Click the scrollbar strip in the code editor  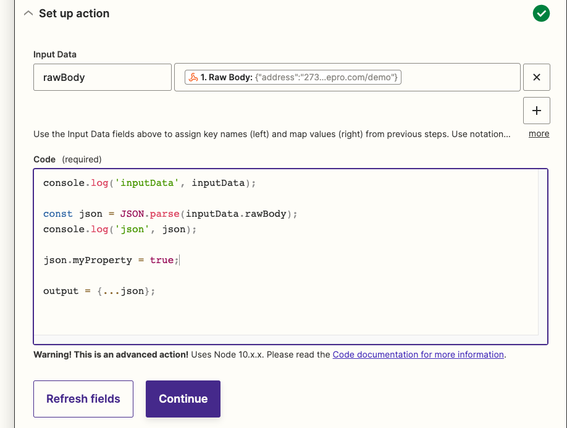pyautogui.click(x=542, y=253)
